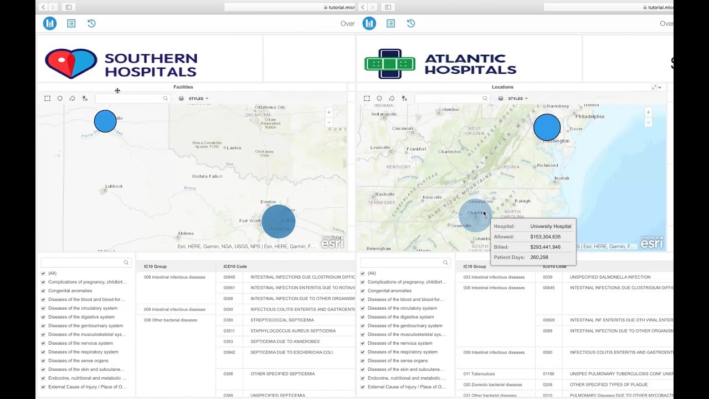Toggle Diseases of the digestive system, Atlantic list
Image resolution: width=709 pixels, height=399 pixels.
363,317
